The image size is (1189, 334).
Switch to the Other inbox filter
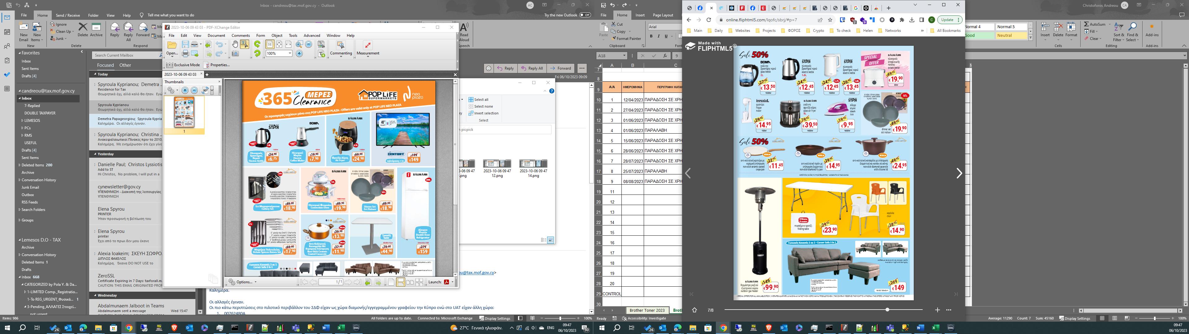click(125, 65)
